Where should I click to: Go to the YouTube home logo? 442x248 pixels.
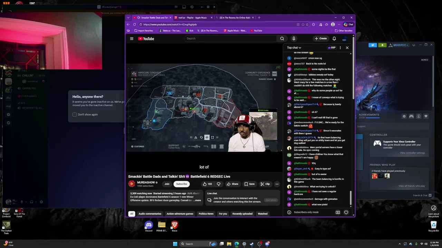146,39
